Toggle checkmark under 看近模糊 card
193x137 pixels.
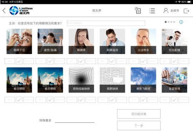pos(50,100)
